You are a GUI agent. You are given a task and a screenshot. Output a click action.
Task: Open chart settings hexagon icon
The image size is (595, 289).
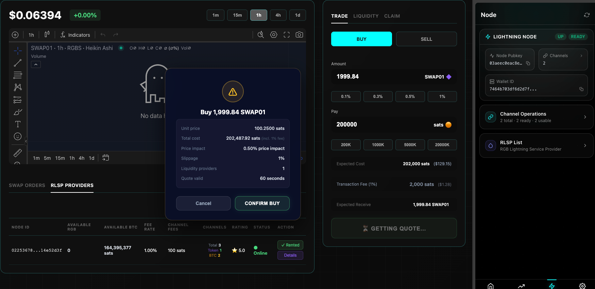click(274, 35)
